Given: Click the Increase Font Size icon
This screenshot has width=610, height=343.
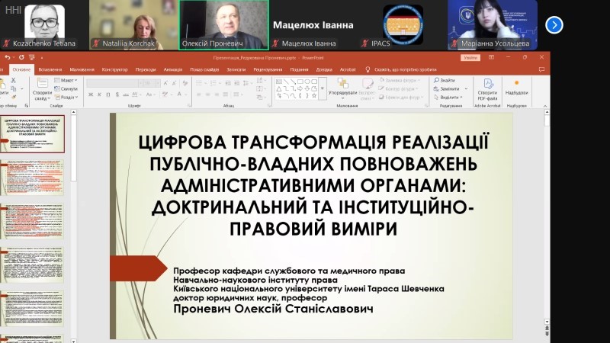Looking at the screenshot, I should tap(166, 83).
